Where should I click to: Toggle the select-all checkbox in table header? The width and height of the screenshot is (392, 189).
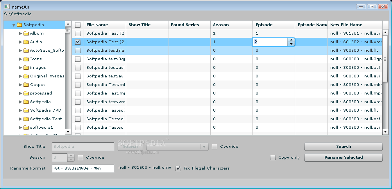pos(78,24)
